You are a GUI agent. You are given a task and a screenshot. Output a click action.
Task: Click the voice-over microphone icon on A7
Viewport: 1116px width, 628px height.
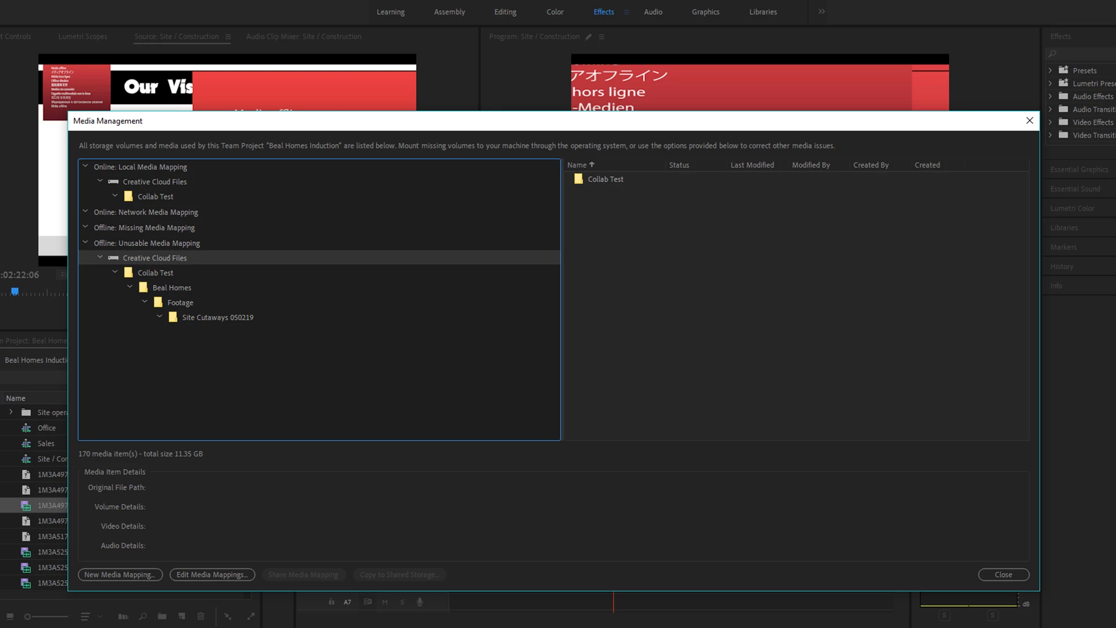(420, 602)
